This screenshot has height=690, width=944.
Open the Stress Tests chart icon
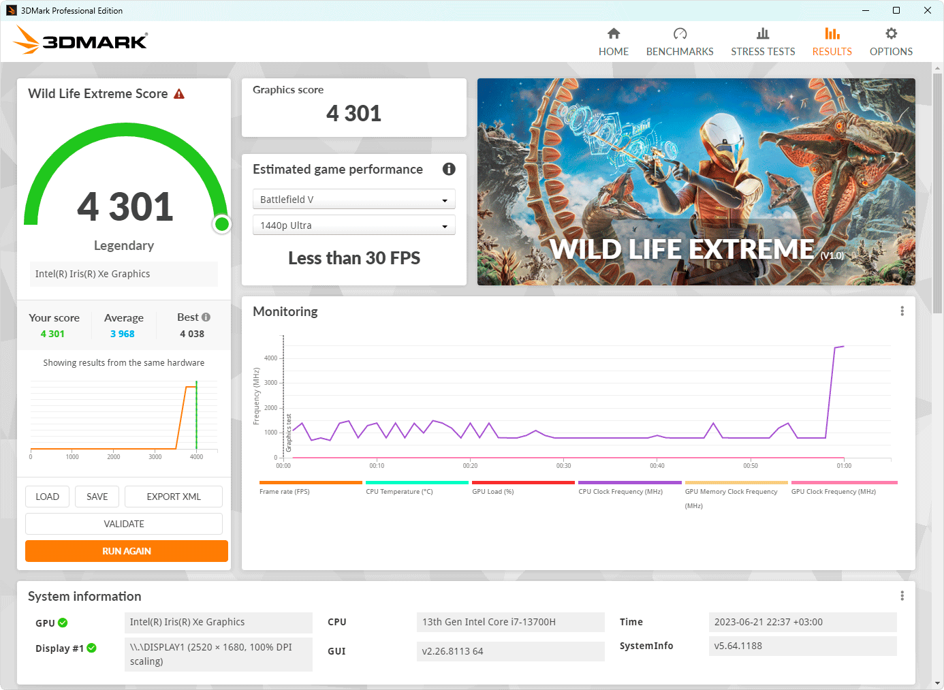coord(763,33)
